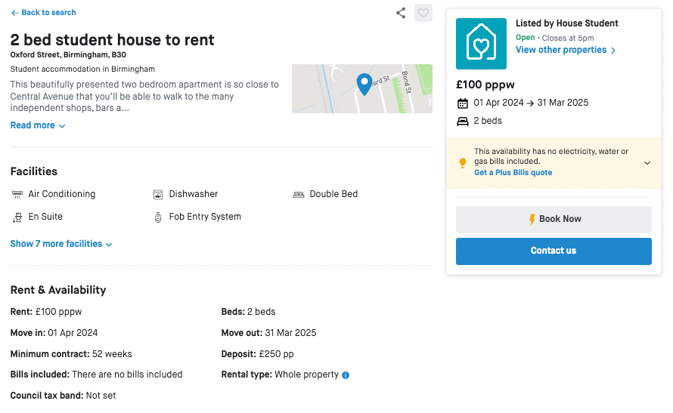673x413 pixels.
Task: Click the Double Bed facility icon
Action: coord(299,195)
